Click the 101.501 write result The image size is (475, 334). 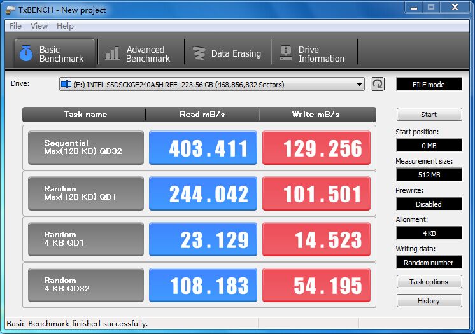pyautogui.click(x=316, y=193)
